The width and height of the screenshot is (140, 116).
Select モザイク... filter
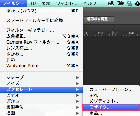point(111,107)
